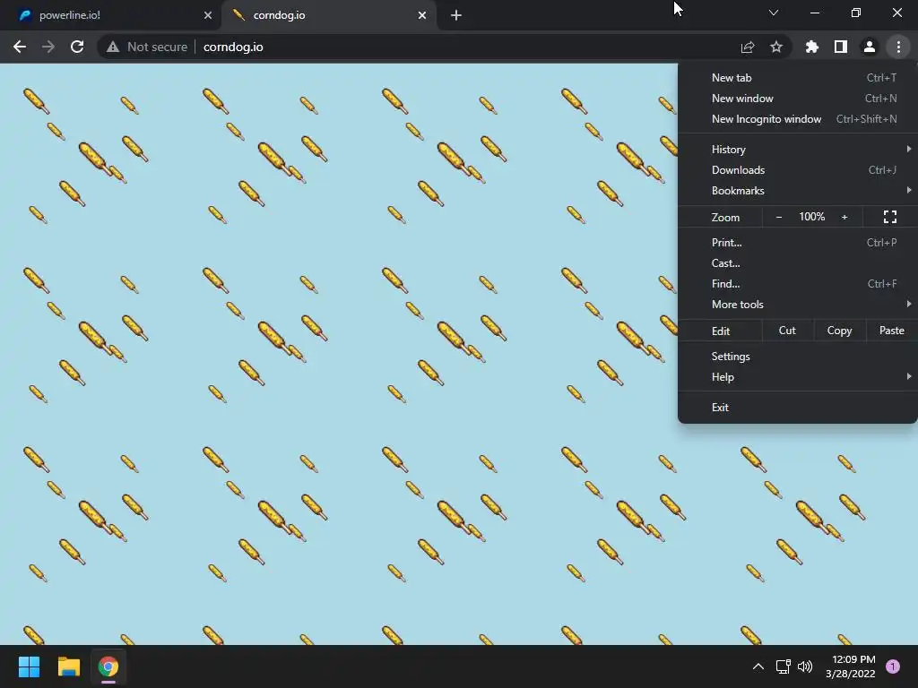Screen dimensions: 918x688
Task: Open the notification badge showing 1
Action: [893, 666]
